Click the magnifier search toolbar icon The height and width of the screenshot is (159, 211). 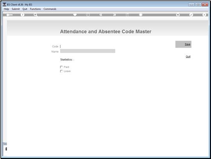35,15
